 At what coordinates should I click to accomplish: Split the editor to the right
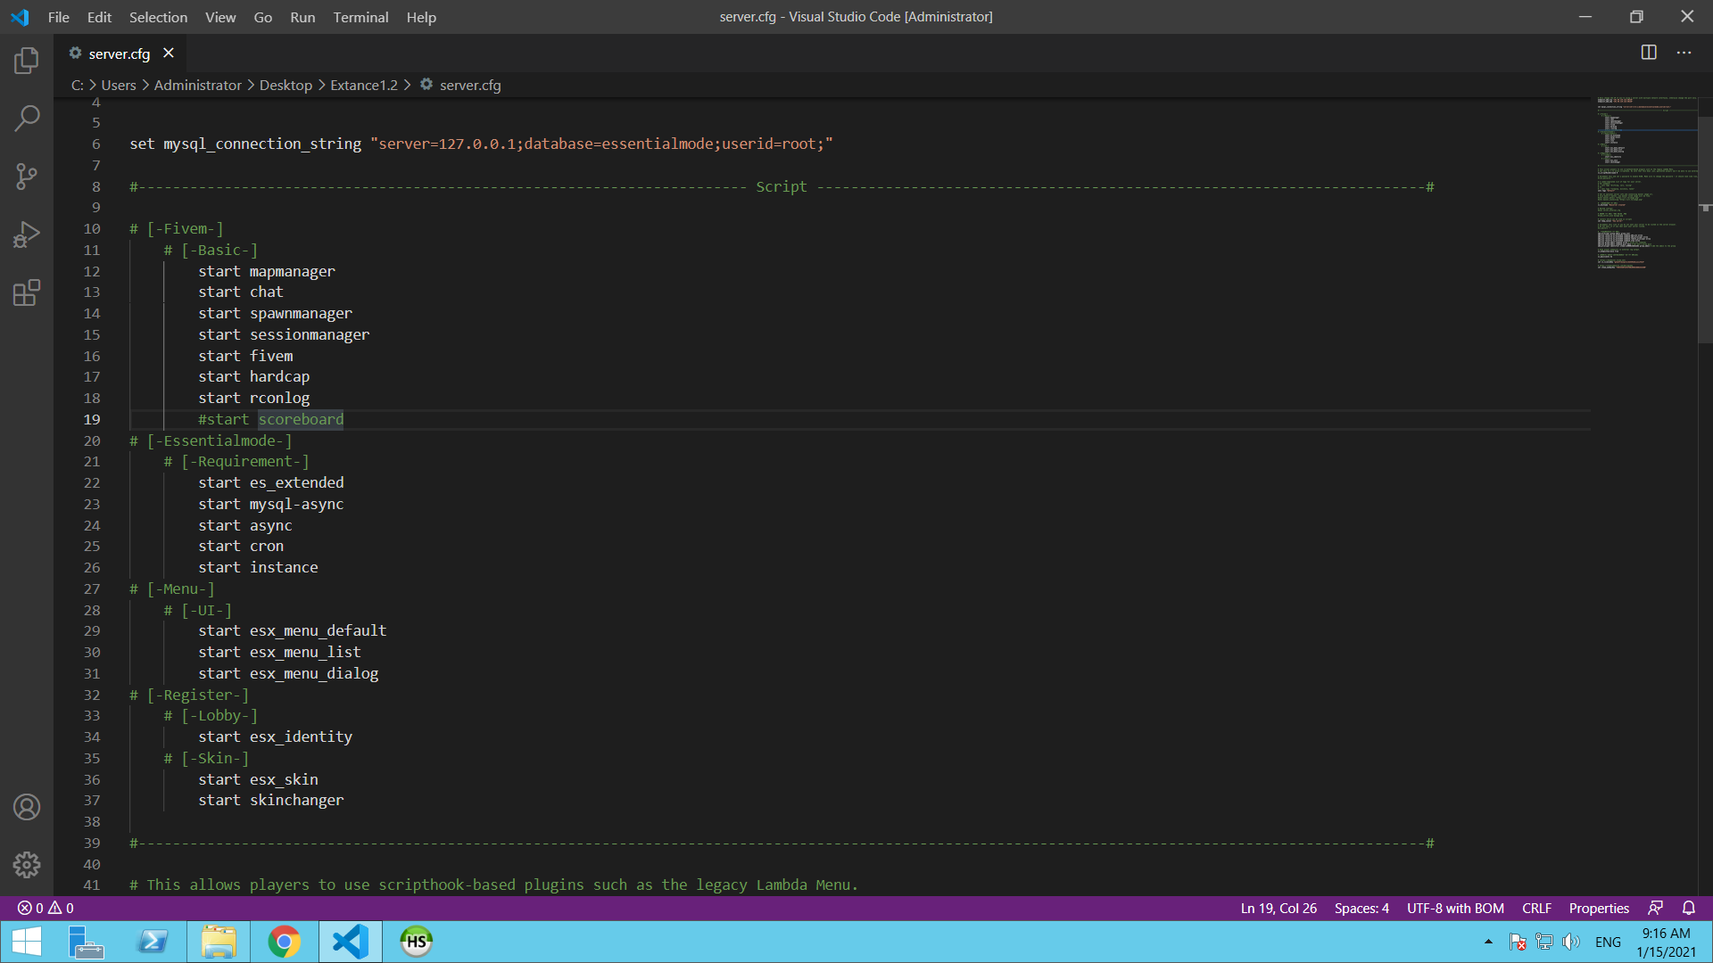[x=1649, y=53]
